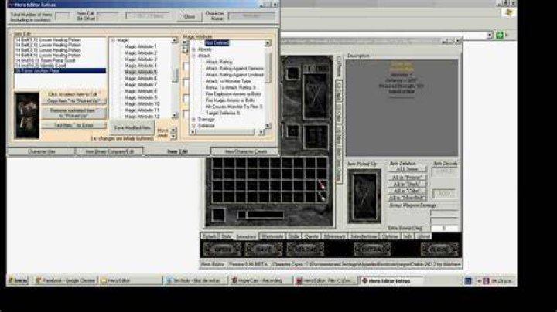Click lower small ring slot beside belt

click(x=292, y=131)
